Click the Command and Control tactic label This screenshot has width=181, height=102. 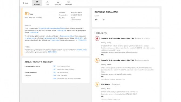32,66
